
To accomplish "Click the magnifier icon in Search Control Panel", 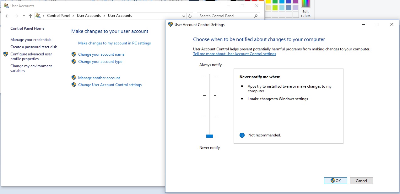I will (256, 16).
